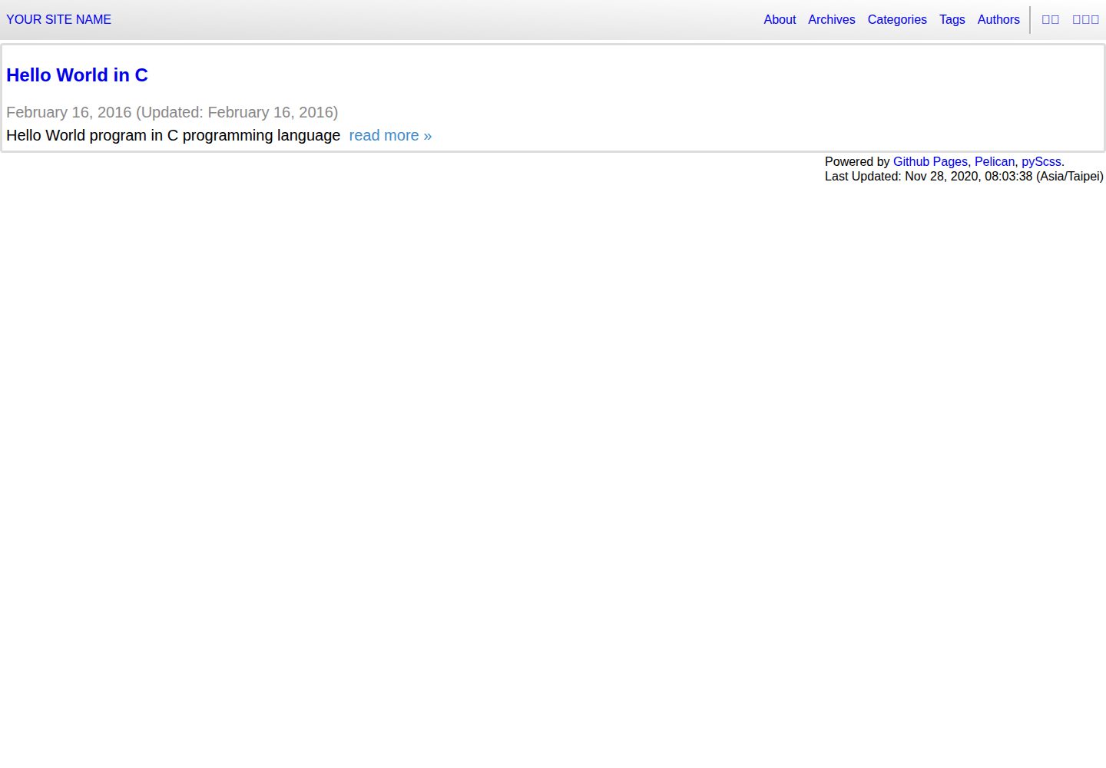The height and width of the screenshot is (768, 1106).
Task: View the Tags page
Action: coord(952,20)
